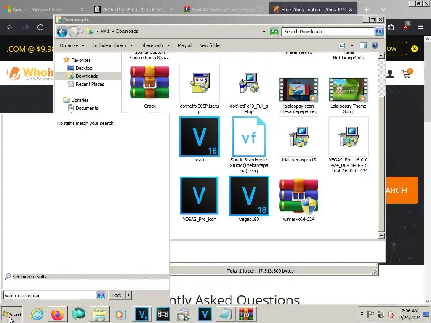Switch to VEGAS Pro 18.0.0.334 tab
The height and width of the screenshot is (323, 431).
(x=134, y=9)
